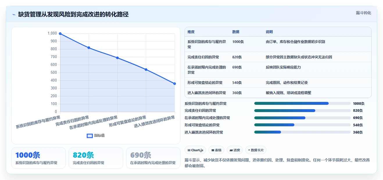Select the 表格 tag chip

[x=216, y=150]
